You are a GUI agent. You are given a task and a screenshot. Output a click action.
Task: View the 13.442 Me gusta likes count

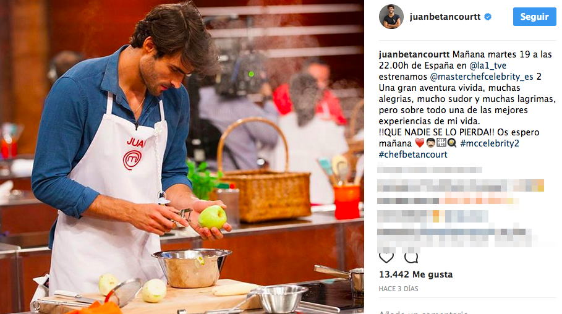[415, 274]
